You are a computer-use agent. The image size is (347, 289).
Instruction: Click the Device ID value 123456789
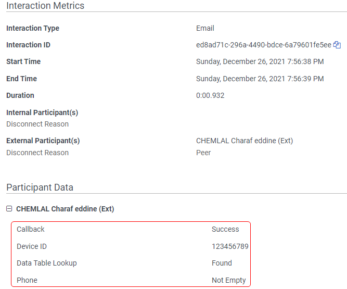click(x=230, y=246)
